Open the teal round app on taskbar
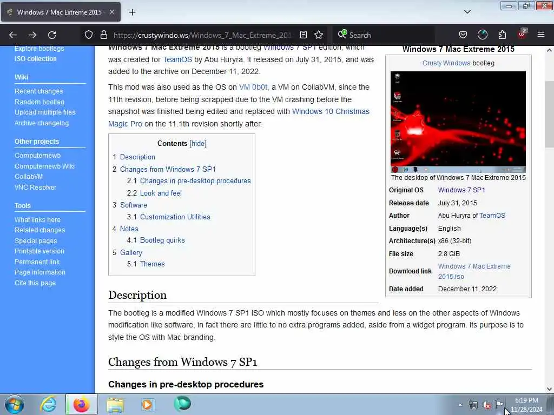This screenshot has width=554, height=415. coord(182,404)
